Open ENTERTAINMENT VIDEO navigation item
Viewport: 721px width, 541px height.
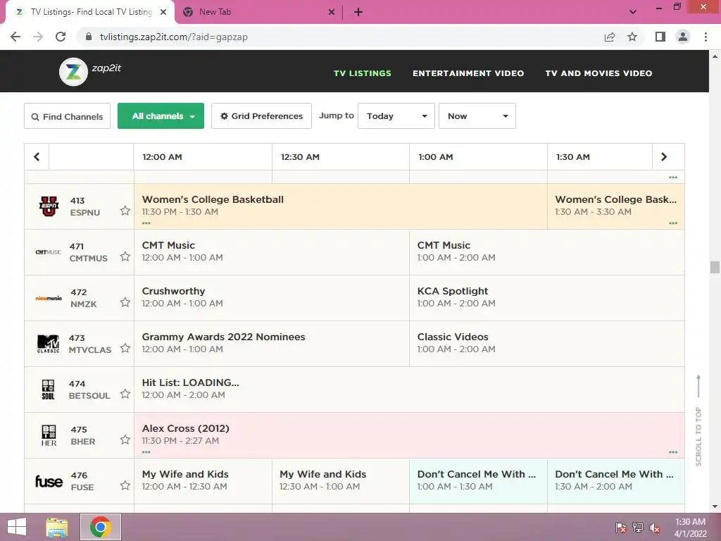click(468, 73)
